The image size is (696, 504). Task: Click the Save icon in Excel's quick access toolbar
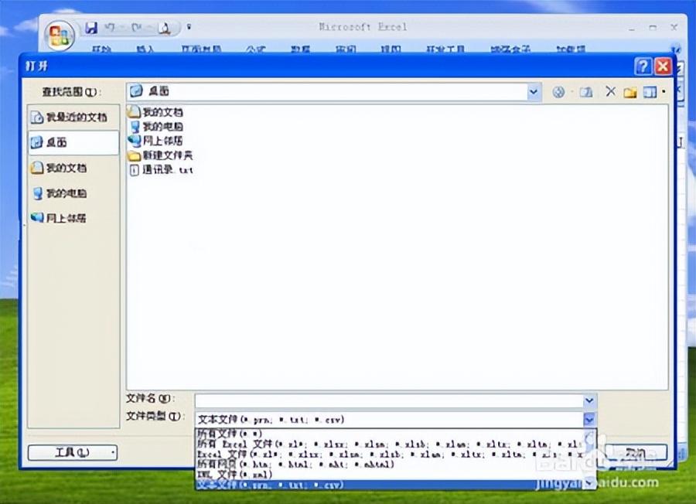[91, 28]
